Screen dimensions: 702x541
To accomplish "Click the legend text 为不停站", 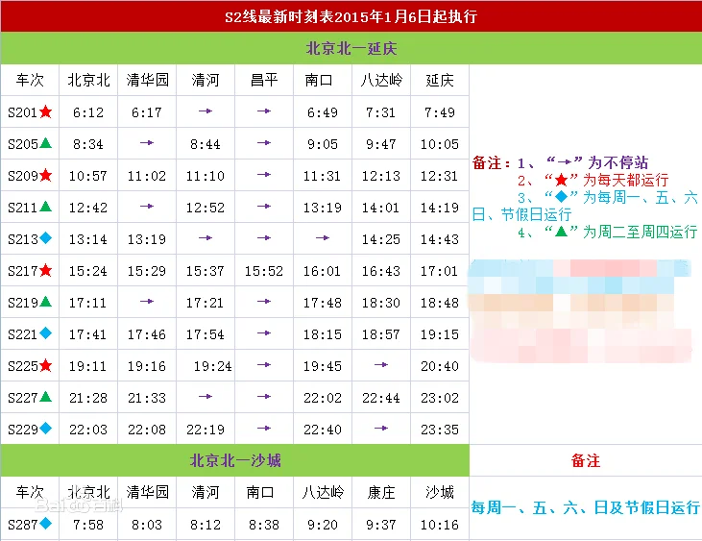I will pos(618,162).
